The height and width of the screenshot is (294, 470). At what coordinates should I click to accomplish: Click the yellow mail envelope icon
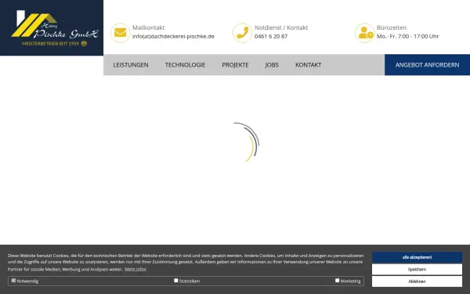point(120,33)
